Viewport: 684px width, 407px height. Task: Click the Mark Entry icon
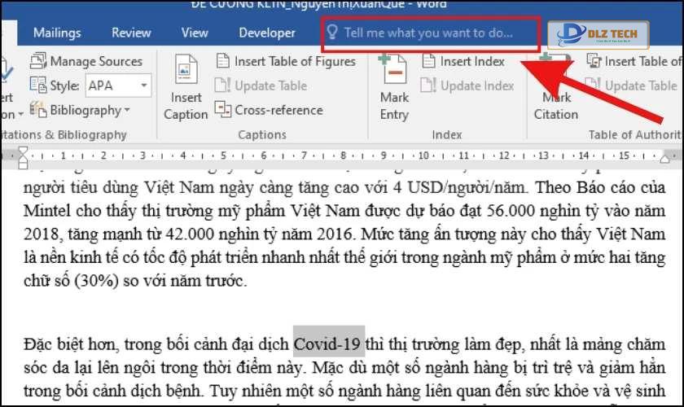pos(393,69)
